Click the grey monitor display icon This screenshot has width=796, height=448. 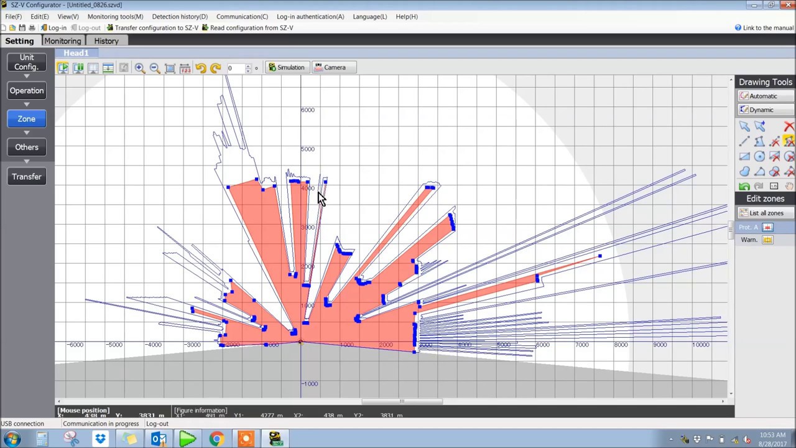coord(93,68)
